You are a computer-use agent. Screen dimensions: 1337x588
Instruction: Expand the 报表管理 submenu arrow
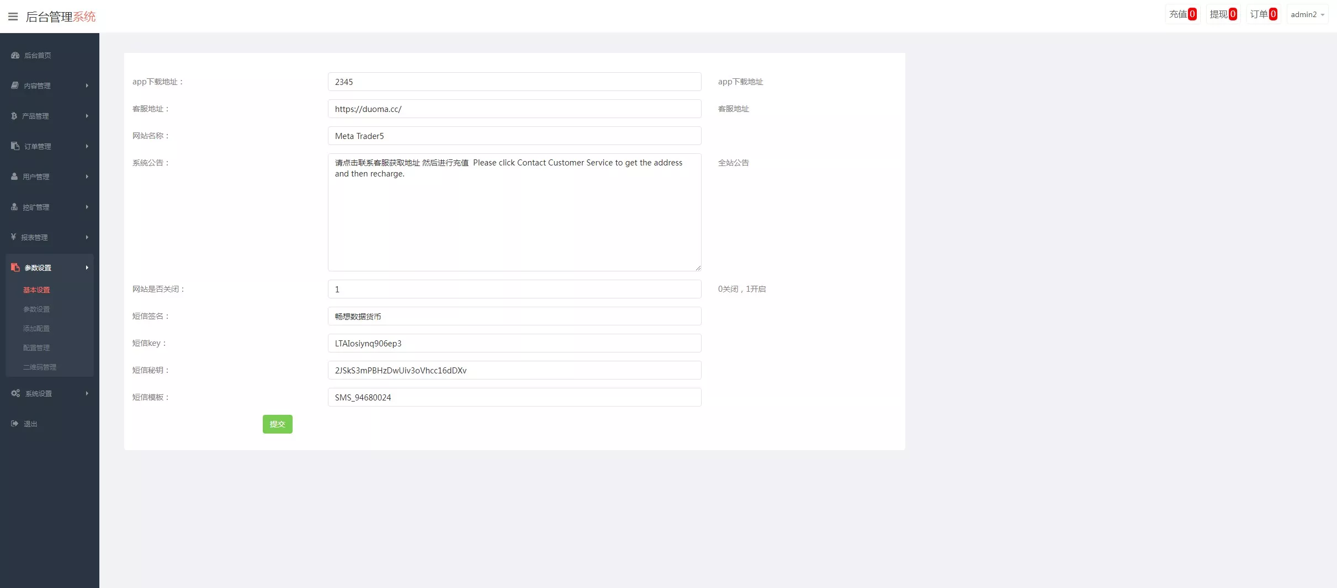87,237
